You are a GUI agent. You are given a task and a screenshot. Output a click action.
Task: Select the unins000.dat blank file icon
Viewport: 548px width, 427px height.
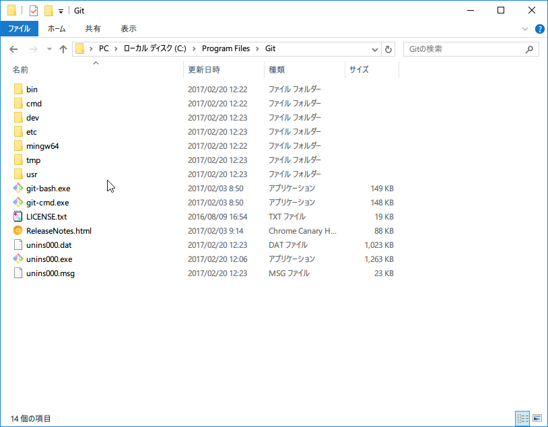point(18,244)
